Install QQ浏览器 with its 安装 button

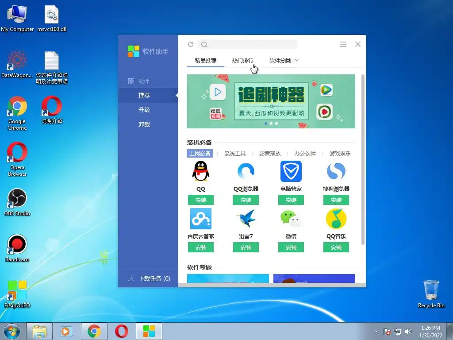point(246,200)
